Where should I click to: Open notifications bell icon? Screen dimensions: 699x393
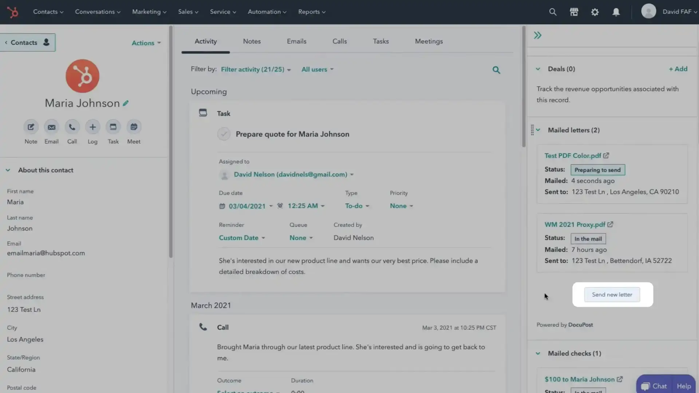[x=616, y=12]
